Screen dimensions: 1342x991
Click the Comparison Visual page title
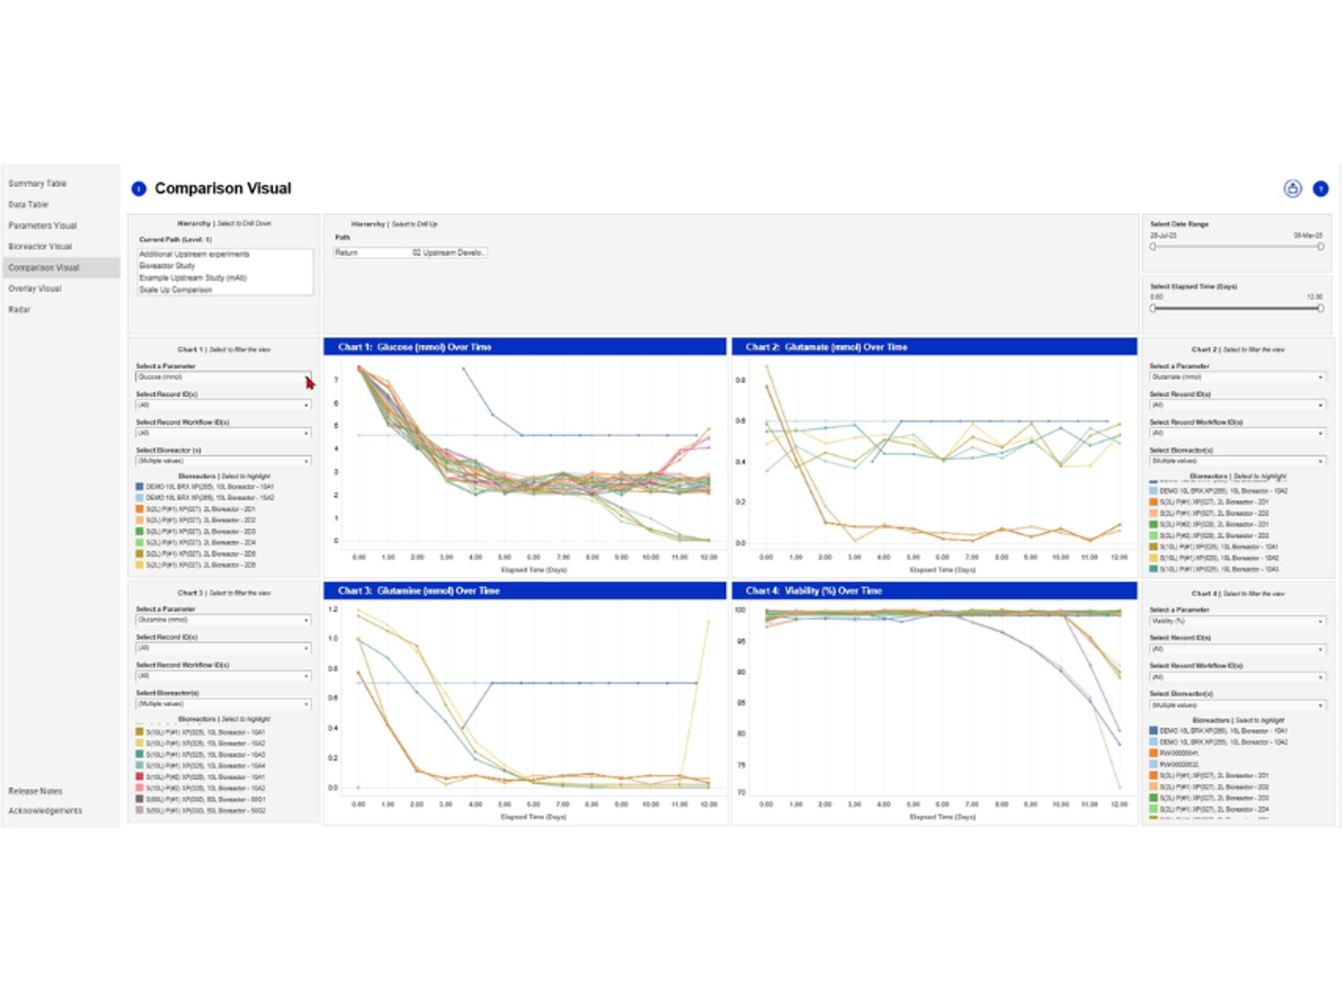(x=223, y=189)
